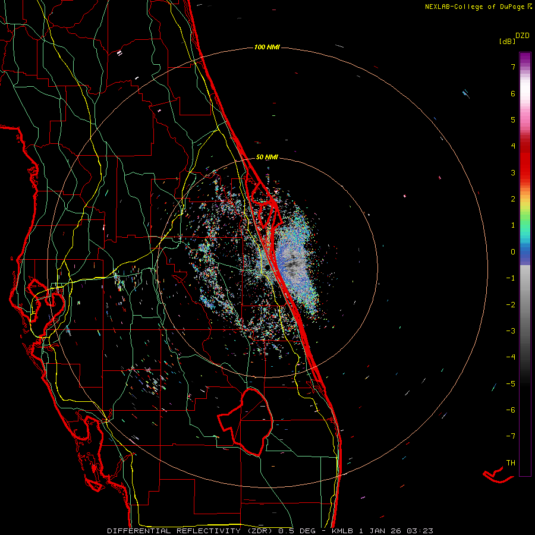Click the -5 value on color scale

point(511,383)
